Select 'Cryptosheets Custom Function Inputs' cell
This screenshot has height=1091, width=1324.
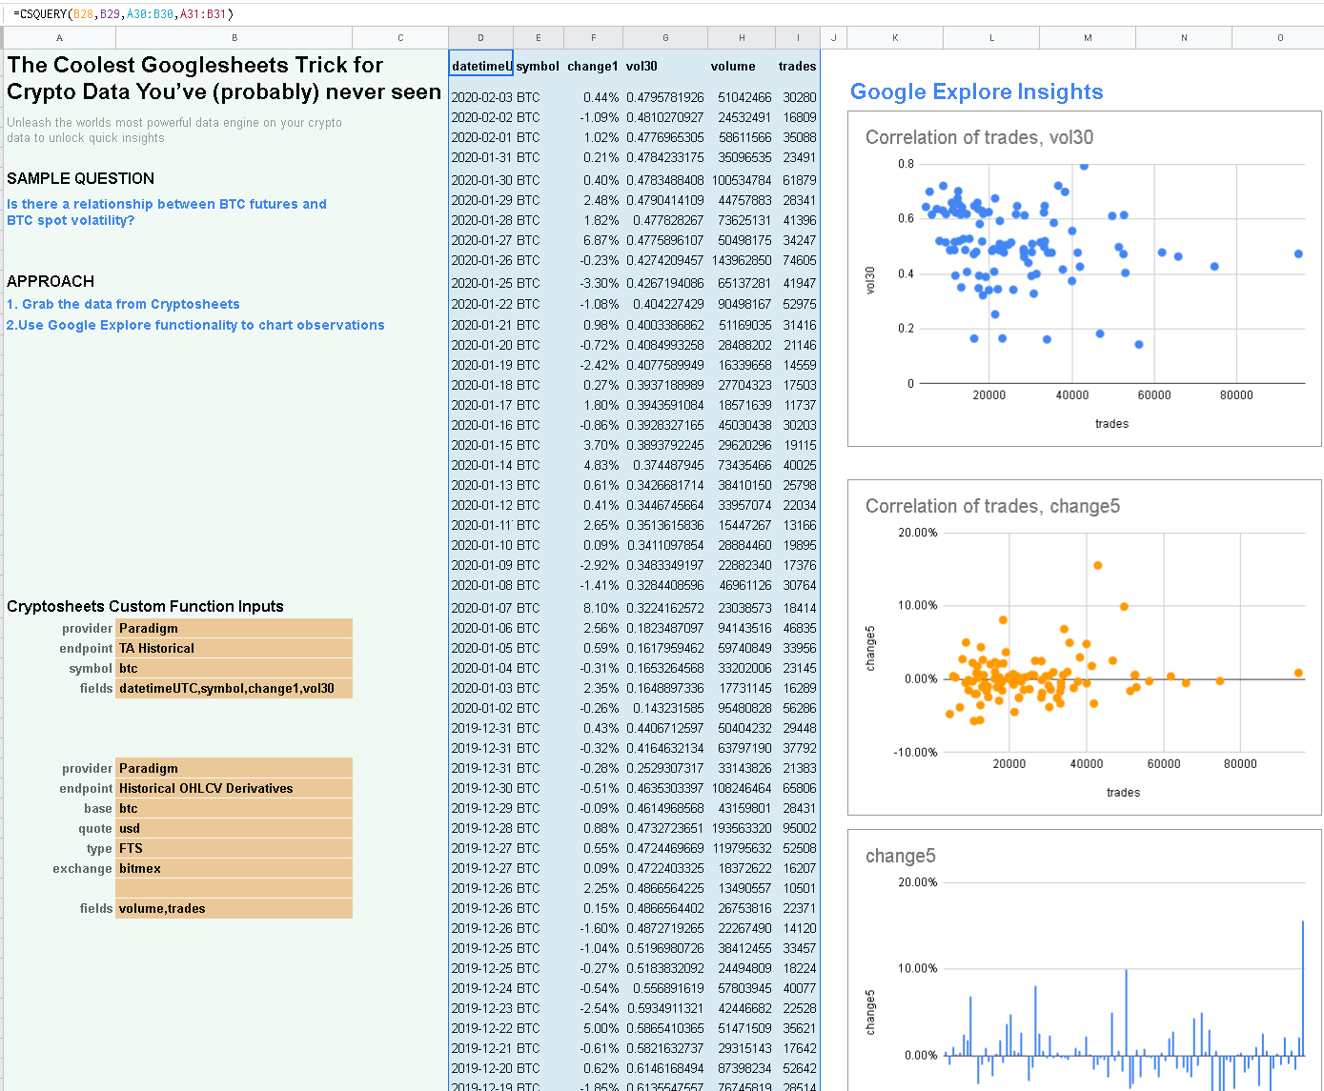(145, 606)
